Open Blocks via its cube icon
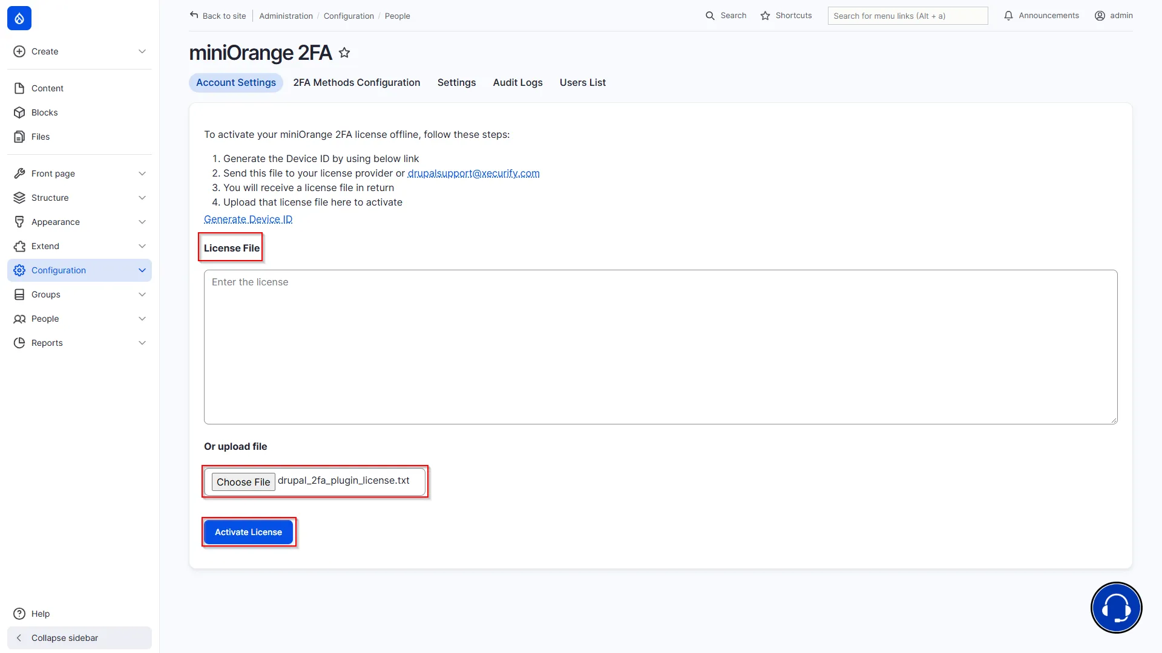Image resolution: width=1162 pixels, height=653 pixels. (x=19, y=112)
